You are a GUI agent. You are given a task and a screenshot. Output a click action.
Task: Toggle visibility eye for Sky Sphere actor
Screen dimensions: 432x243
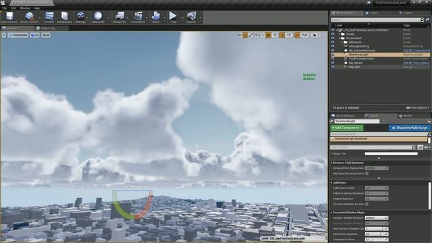(x=333, y=63)
